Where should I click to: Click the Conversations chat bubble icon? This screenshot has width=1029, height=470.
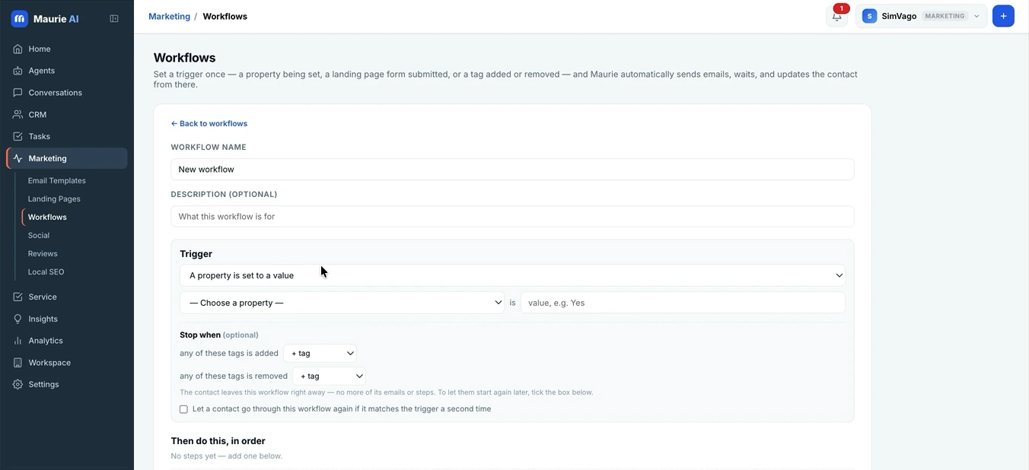coord(18,93)
